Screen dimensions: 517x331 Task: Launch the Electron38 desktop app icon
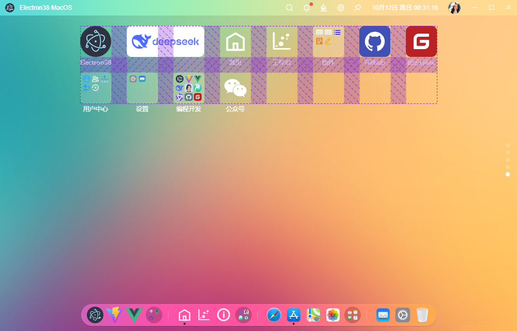[x=96, y=41]
